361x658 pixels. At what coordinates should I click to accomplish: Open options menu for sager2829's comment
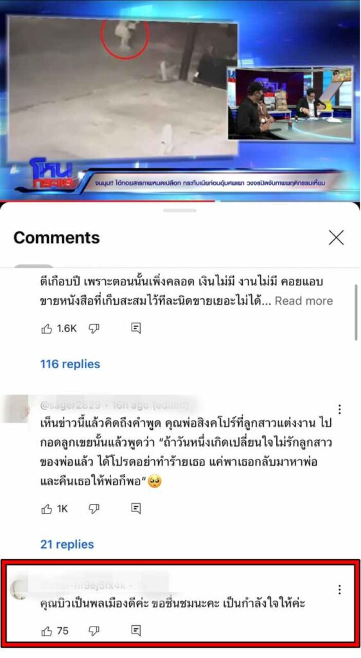coord(340,409)
